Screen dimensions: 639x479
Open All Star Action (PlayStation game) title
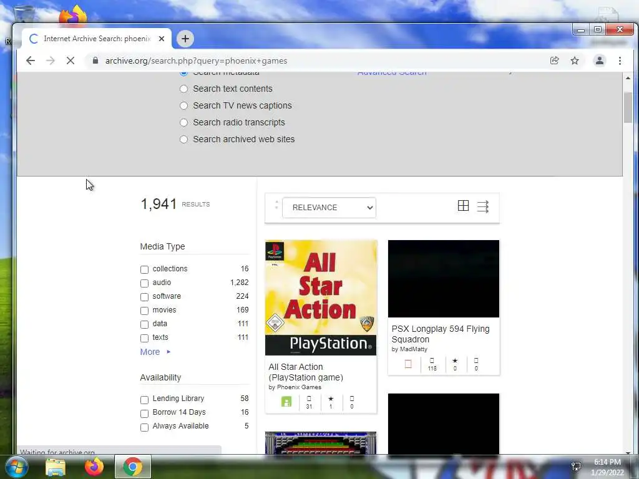(306, 372)
